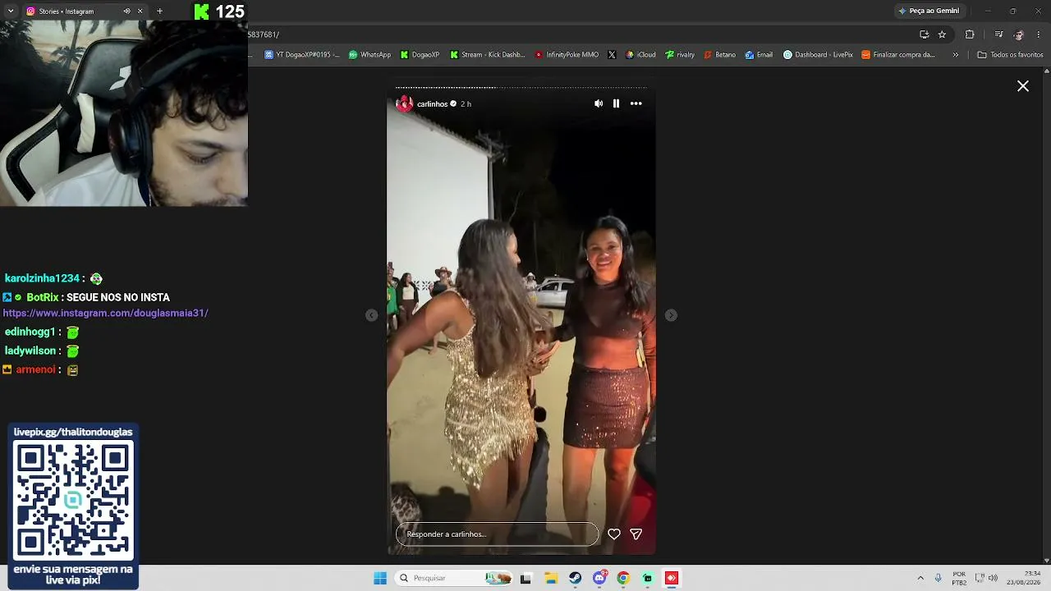The height and width of the screenshot is (591, 1051).
Task: Go to the next story with the right arrow
Action: click(671, 315)
